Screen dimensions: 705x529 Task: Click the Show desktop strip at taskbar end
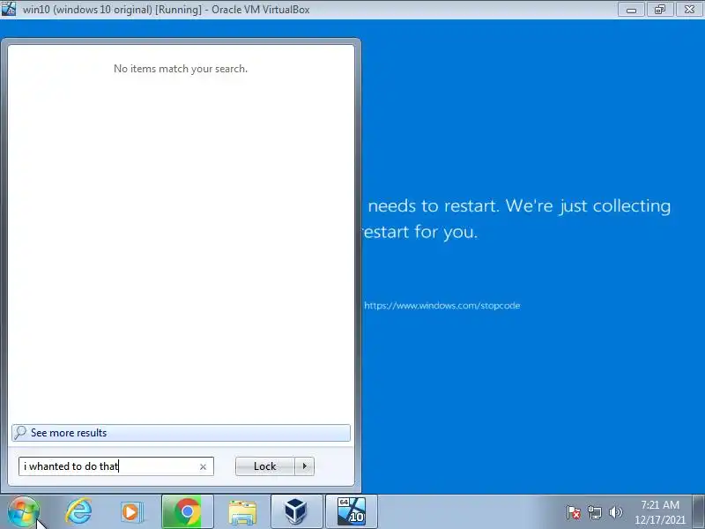[x=699, y=512]
